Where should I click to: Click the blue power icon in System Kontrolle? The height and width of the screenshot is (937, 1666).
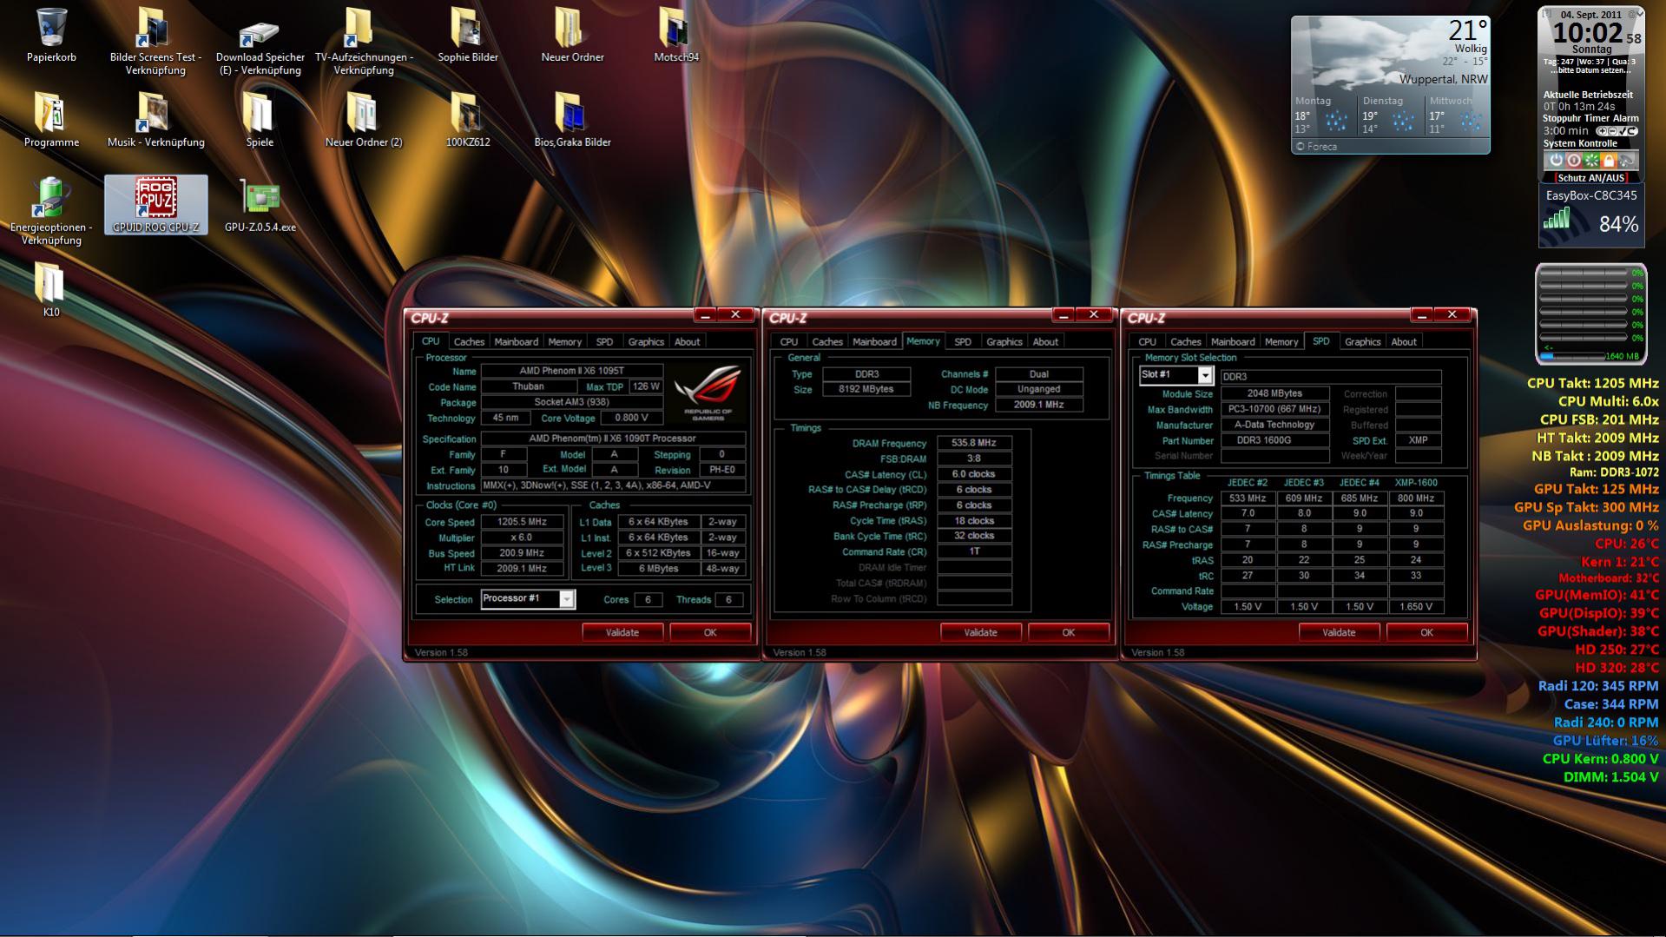(1556, 161)
